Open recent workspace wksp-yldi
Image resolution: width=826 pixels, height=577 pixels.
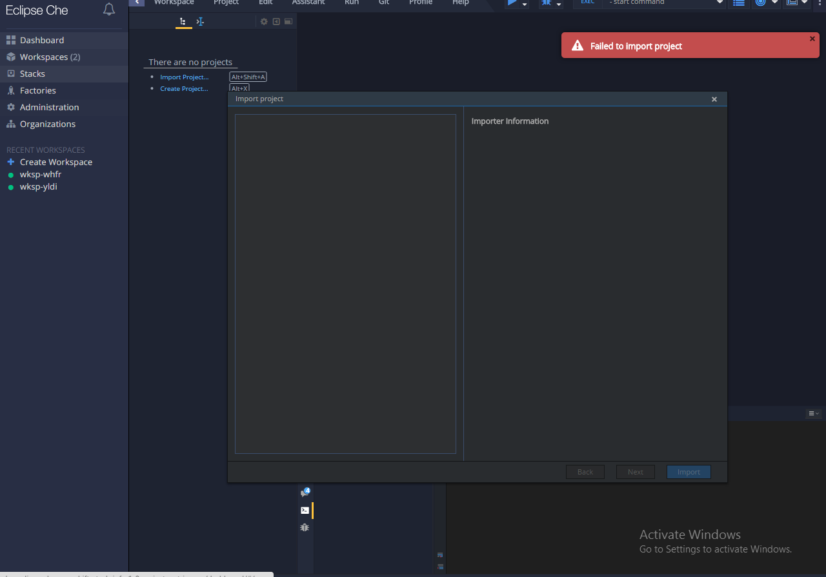(38, 186)
